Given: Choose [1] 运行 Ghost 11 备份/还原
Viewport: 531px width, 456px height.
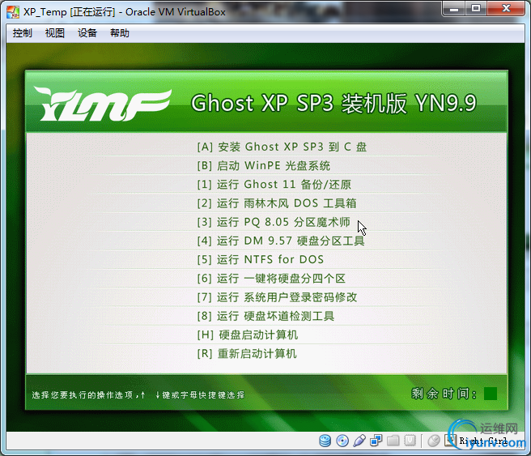Looking at the screenshot, I should [x=274, y=185].
